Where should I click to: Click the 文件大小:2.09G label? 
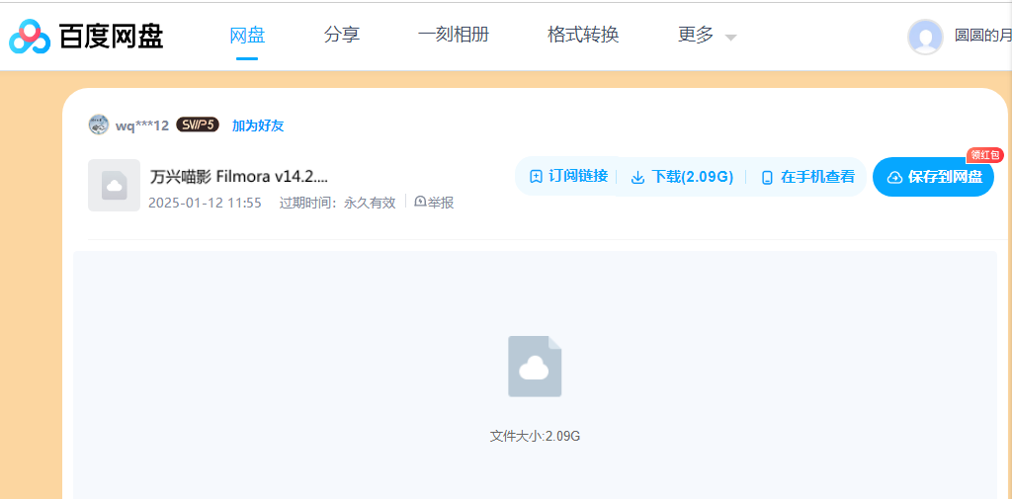[x=535, y=436]
